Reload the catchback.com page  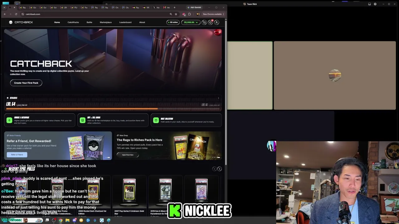16,14
